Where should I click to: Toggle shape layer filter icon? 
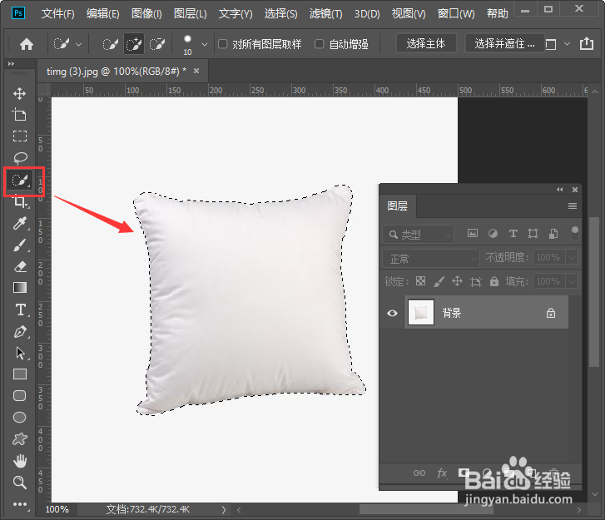533,234
